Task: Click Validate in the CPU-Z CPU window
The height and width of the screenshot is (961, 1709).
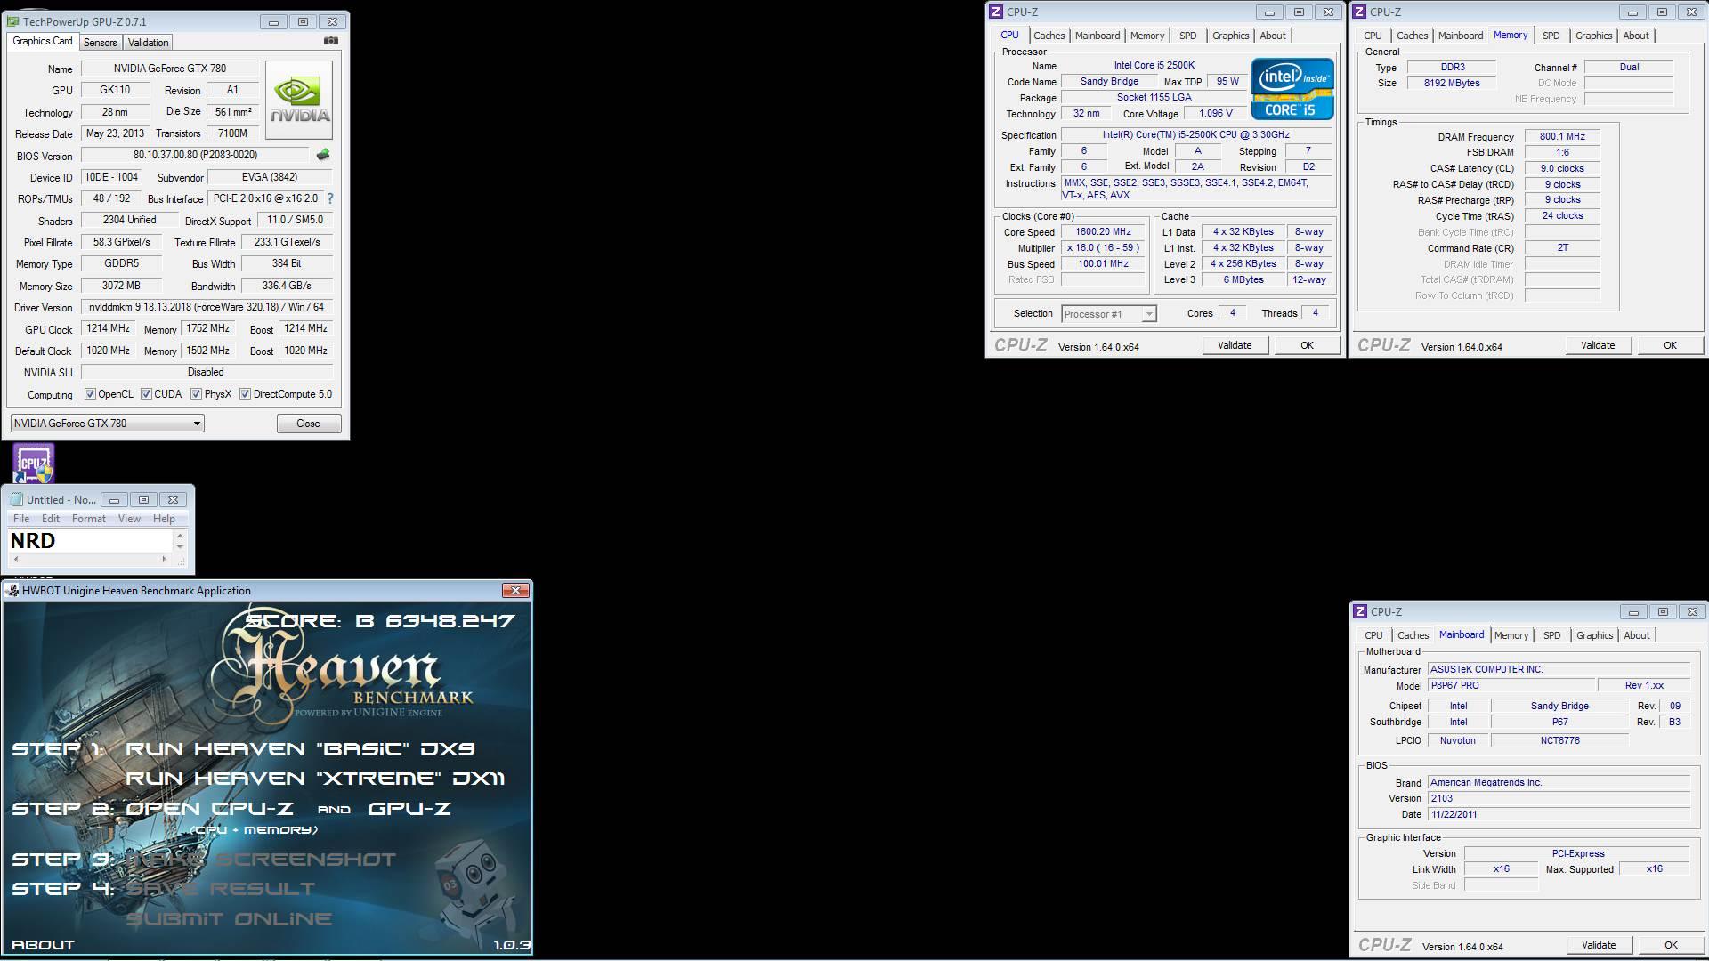Action: (1235, 345)
